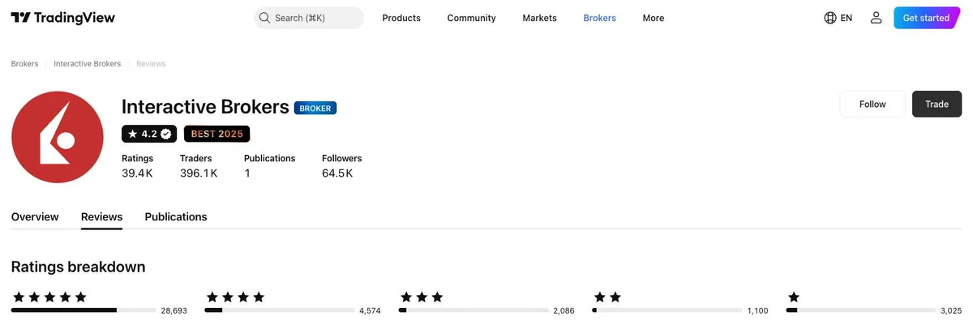The height and width of the screenshot is (329, 973).
Task: Click the 1,100 two-star count
Action: tap(757, 310)
